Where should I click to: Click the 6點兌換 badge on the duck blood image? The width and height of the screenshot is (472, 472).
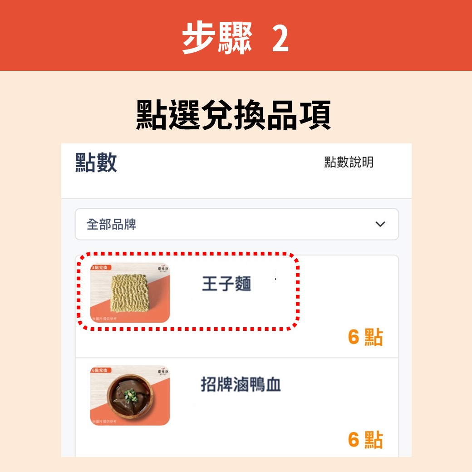click(x=101, y=370)
